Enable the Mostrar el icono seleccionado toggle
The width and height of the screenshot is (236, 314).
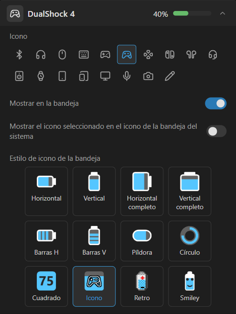coord(216,131)
